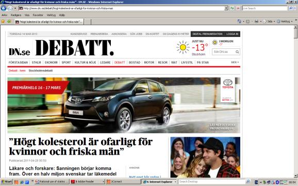The width and height of the screenshot is (298, 186).
Task: Expand the address bar history dropdown
Action: (226, 8)
